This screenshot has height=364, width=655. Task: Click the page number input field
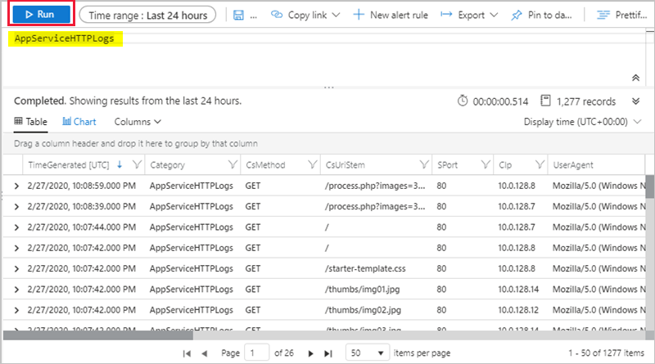259,353
